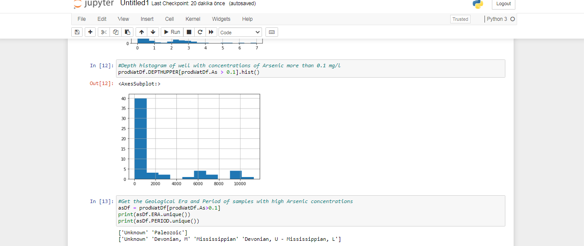Click the <AxesSubplot:> output text
This screenshot has width=584, height=246.
[139, 83]
